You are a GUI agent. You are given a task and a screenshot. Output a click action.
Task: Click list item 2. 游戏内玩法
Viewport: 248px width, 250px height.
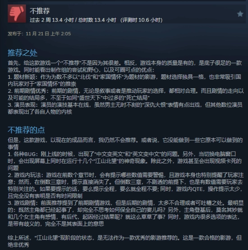pyautogui.click(x=126, y=185)
